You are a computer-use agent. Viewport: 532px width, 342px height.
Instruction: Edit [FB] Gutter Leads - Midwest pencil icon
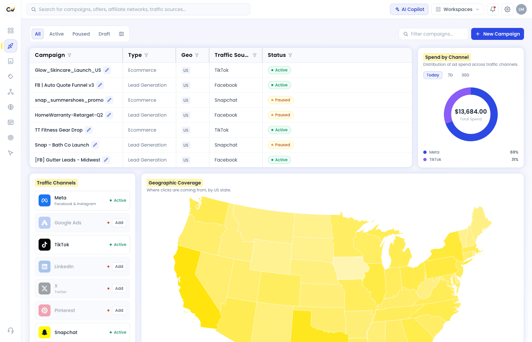[106, 160]
